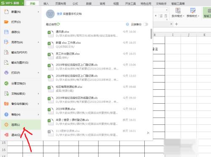
Task: Switch to the 特色应用 ribbon tab
Action: coord(146,3)
